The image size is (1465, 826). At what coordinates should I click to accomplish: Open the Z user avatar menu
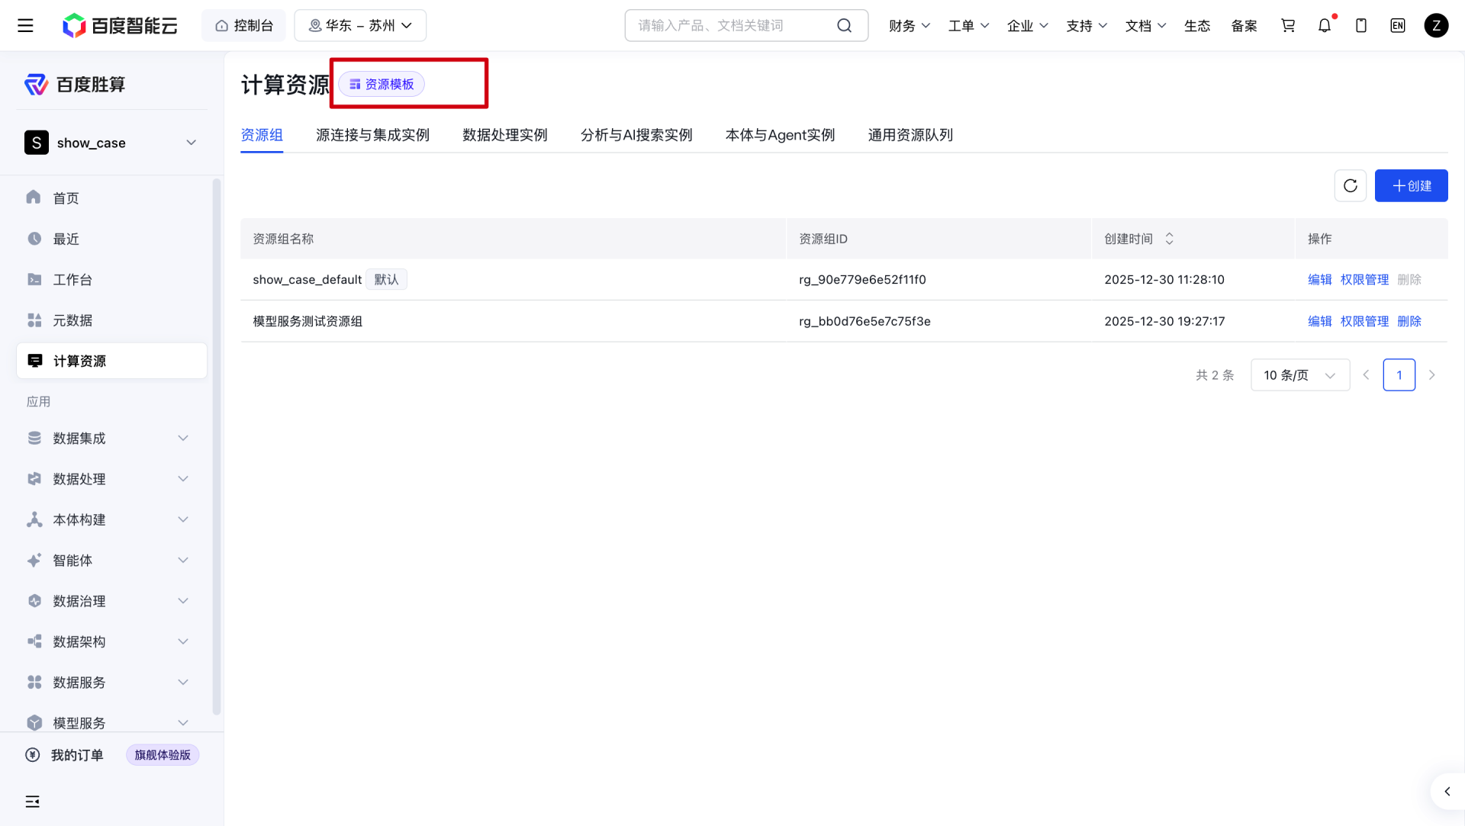tap(1436, 25)
